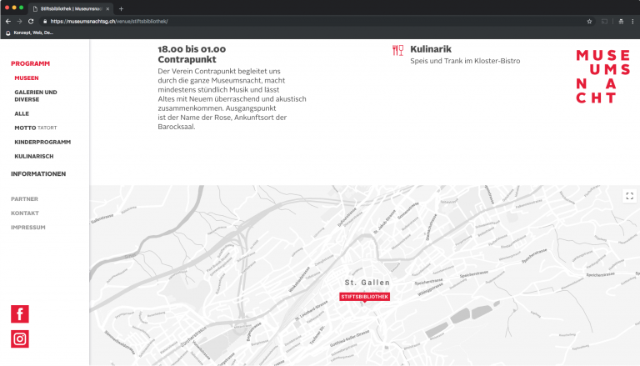Click text Speis und Trank im Kloster-Bistro
The image size is (640, 366).
[x=465, y=61]
